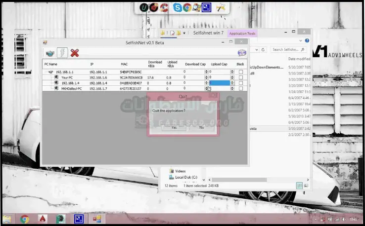Image resolution: width=365 pixels, height=226 pixels.
Task: Click the wrench tools icon in top dock
Action: tap(221, 8)
